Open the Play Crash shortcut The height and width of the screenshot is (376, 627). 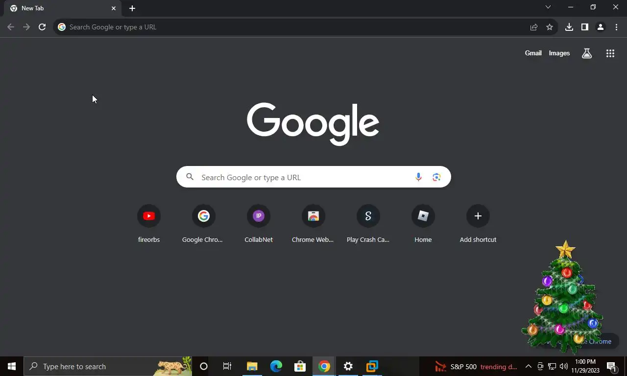click(368, 224)
